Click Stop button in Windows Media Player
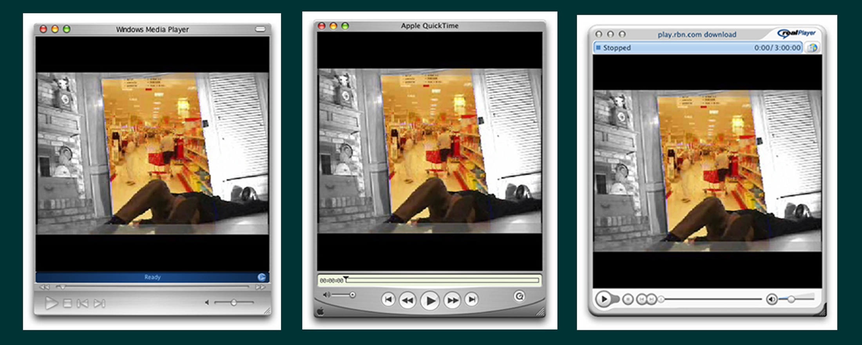 67,303
